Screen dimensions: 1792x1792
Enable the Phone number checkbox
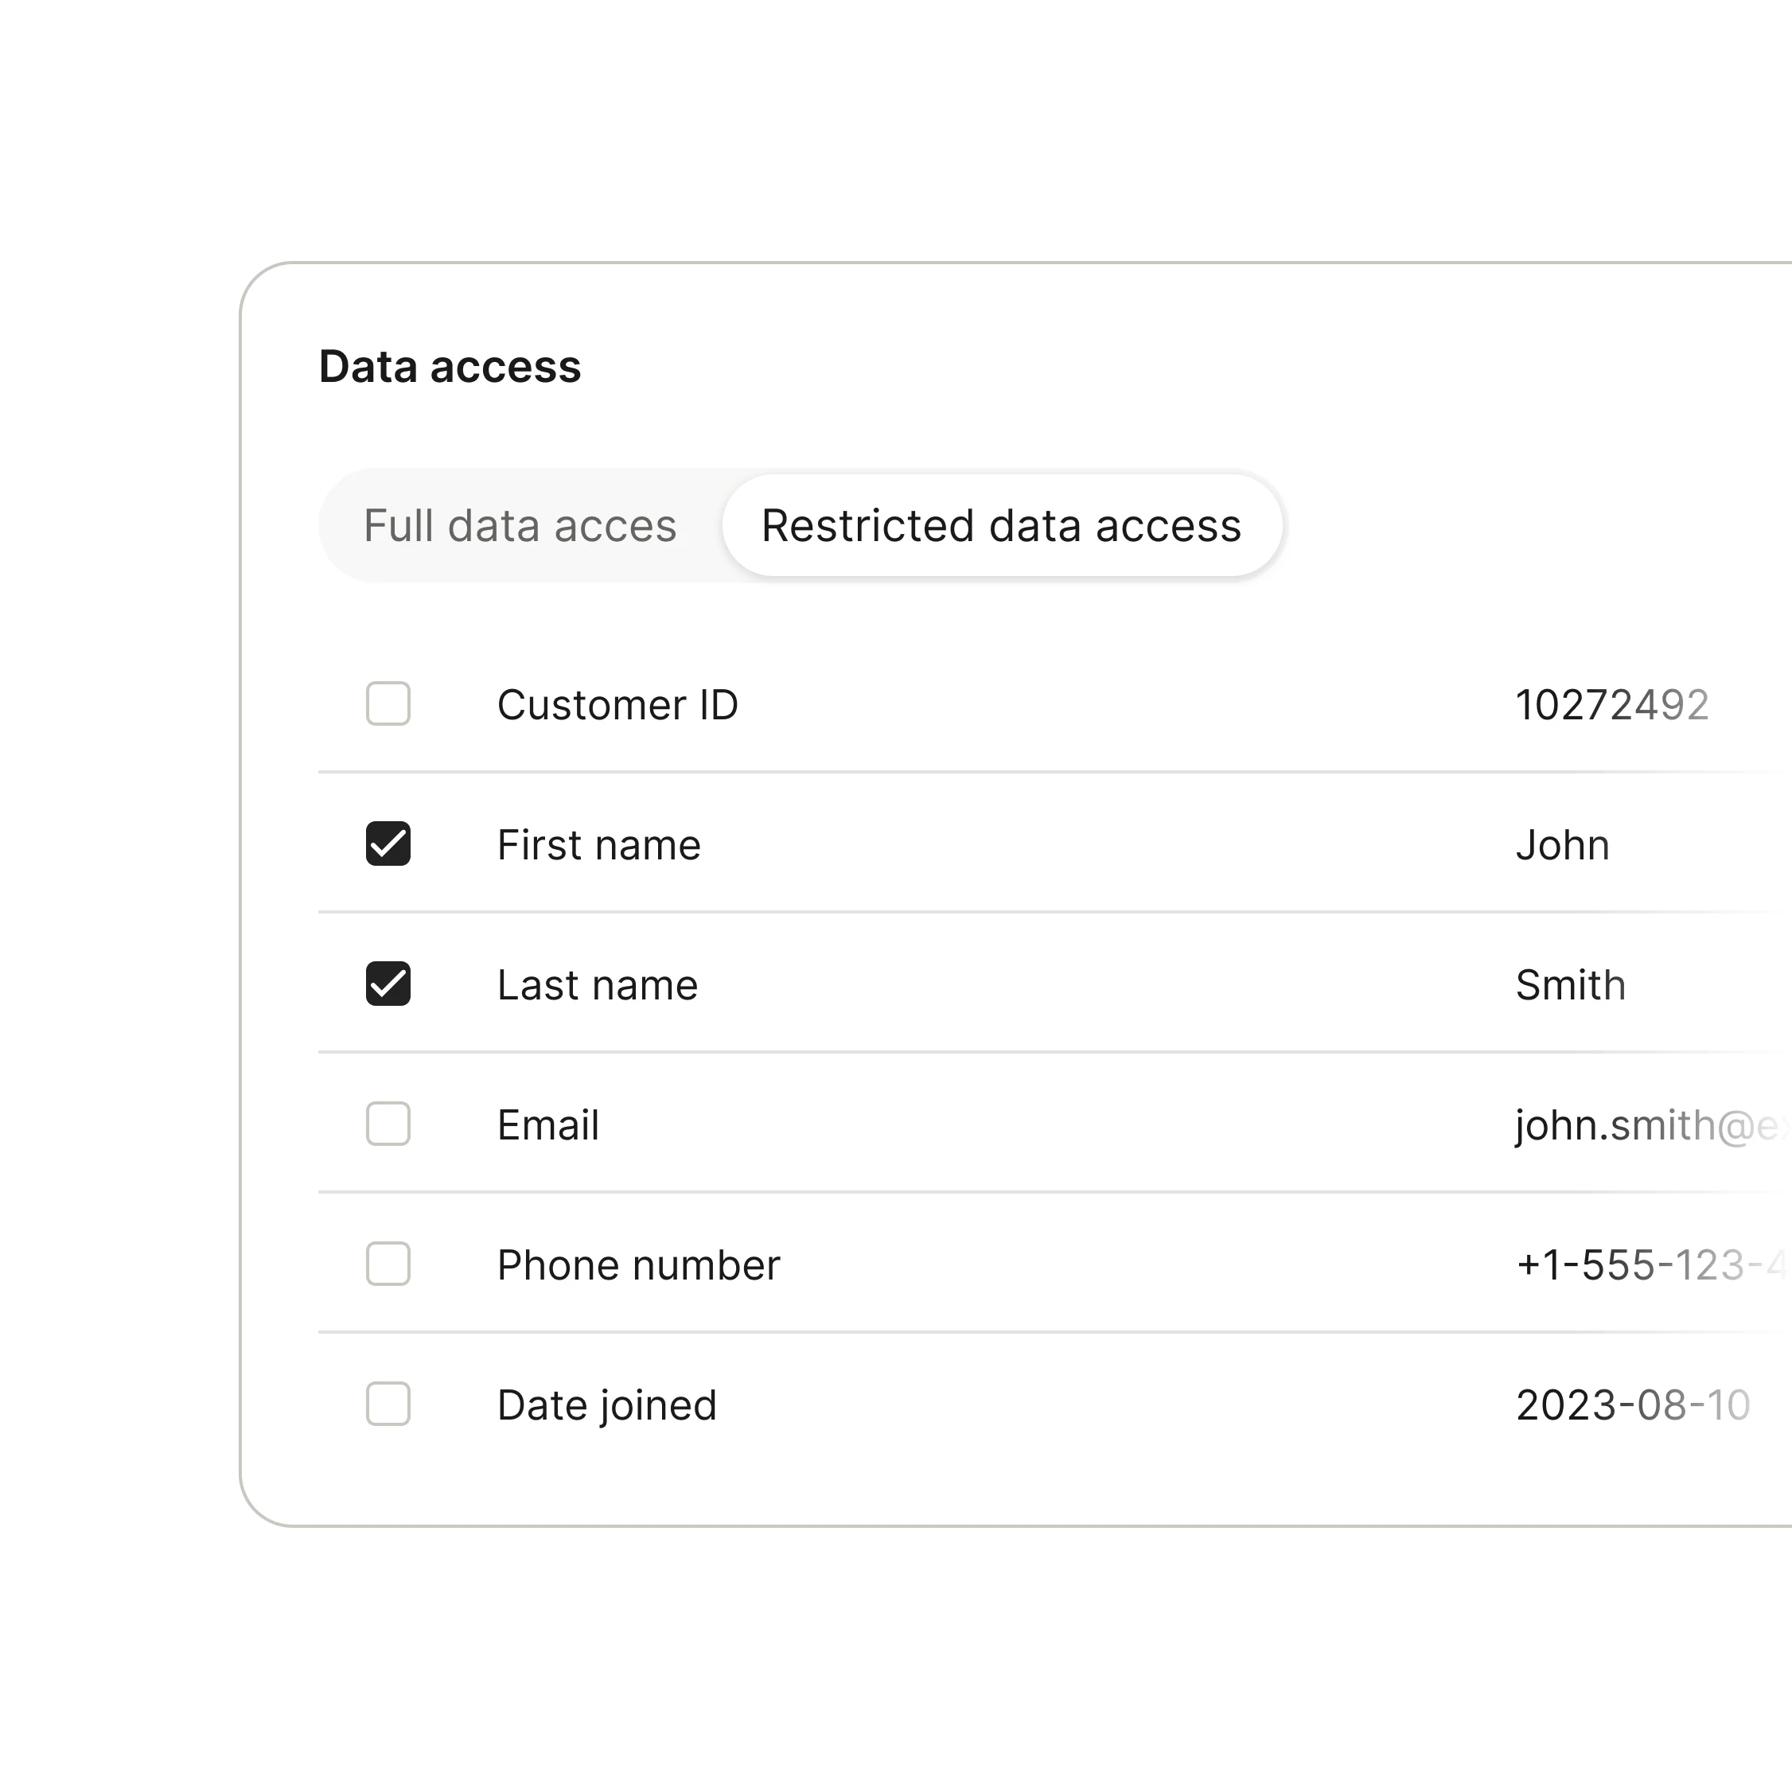pyautogui.click(x=388, y=1264)
